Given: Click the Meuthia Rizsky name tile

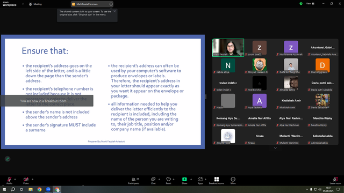Looking at the screenshot, I should click(x=322, y=118).
